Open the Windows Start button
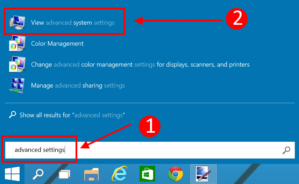The image size is (299, 184). 12,174
